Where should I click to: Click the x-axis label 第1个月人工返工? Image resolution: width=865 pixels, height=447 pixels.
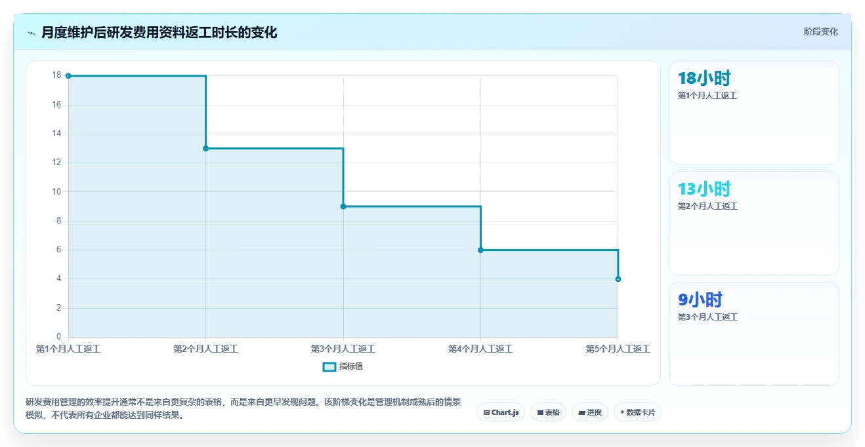(68, 349)
